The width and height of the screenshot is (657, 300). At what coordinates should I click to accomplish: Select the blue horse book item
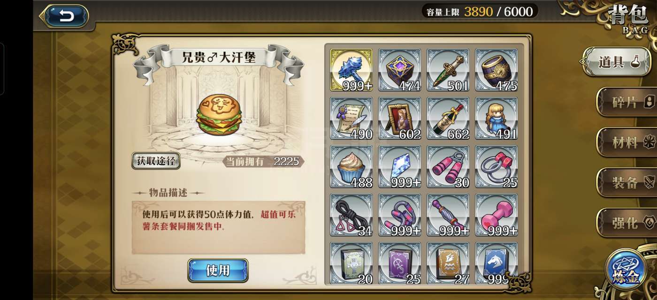(497, 263)
